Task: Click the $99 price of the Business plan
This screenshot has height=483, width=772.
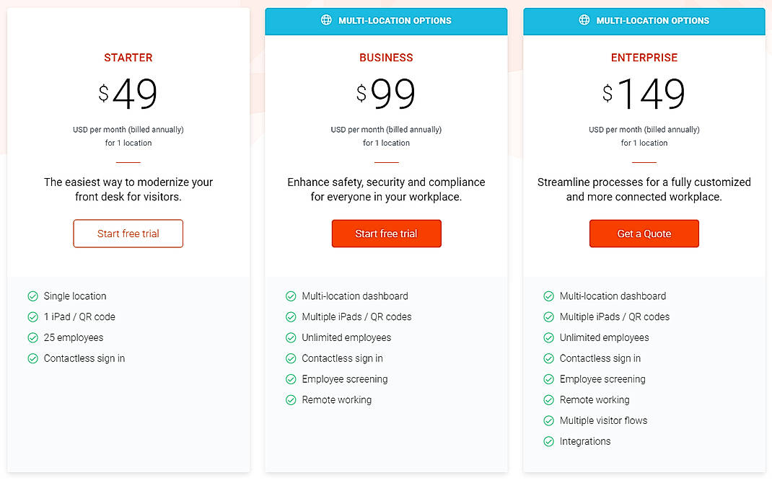Action: coord(386,94)
